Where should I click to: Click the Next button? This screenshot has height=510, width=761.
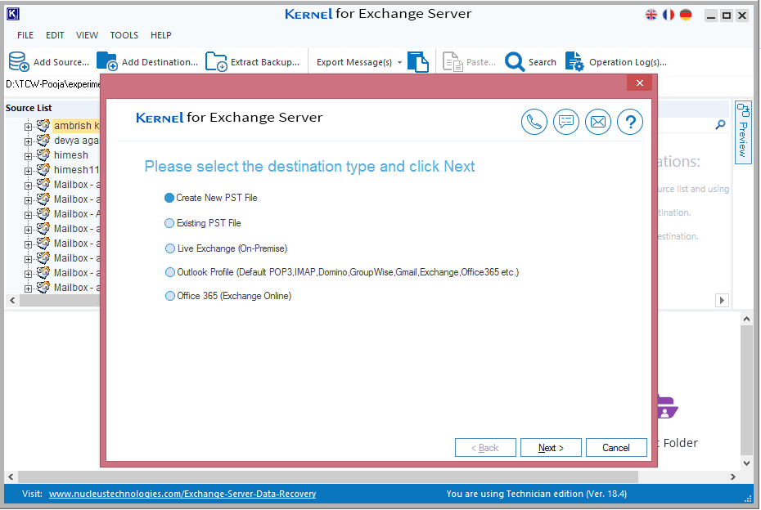pos(551,447)
